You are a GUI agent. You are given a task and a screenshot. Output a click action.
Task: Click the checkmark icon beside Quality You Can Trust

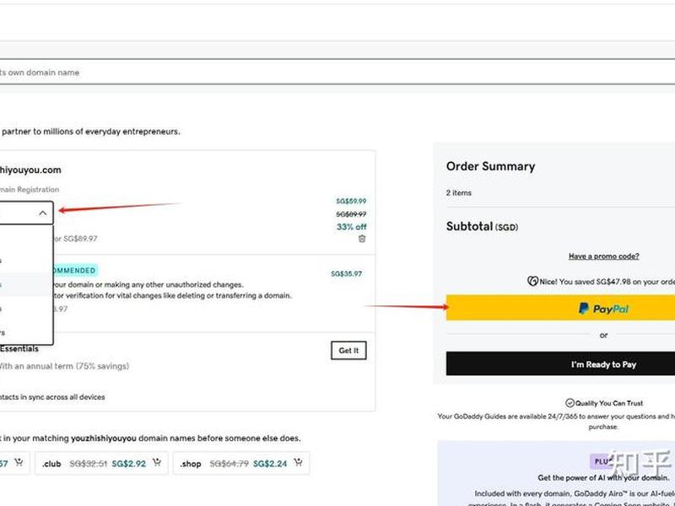click(x=570, y=403)
